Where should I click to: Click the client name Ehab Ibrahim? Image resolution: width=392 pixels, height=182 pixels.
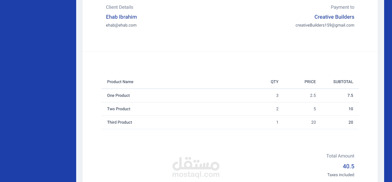point(121,17)
